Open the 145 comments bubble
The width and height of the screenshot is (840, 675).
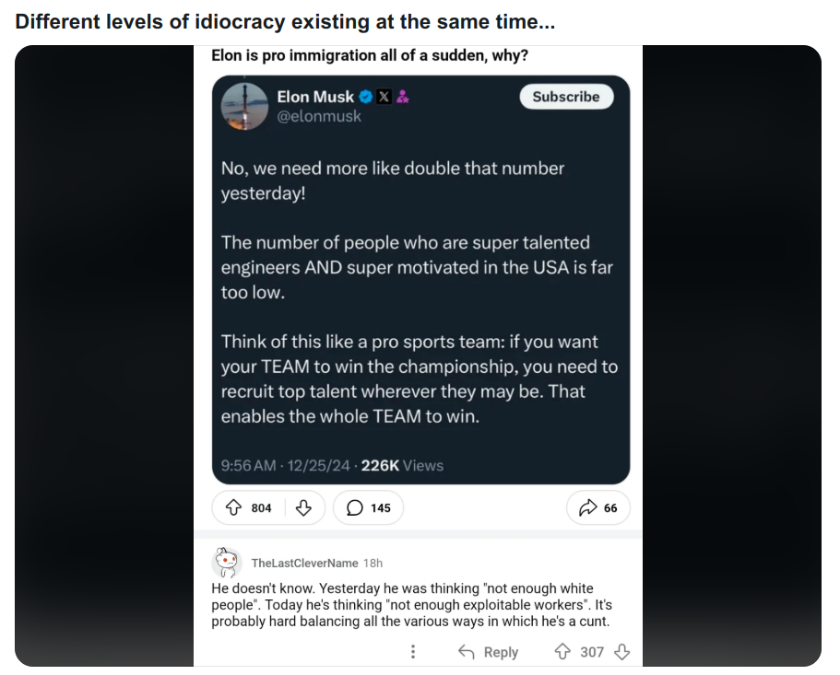pyautogui.click(x=369, y=507)
